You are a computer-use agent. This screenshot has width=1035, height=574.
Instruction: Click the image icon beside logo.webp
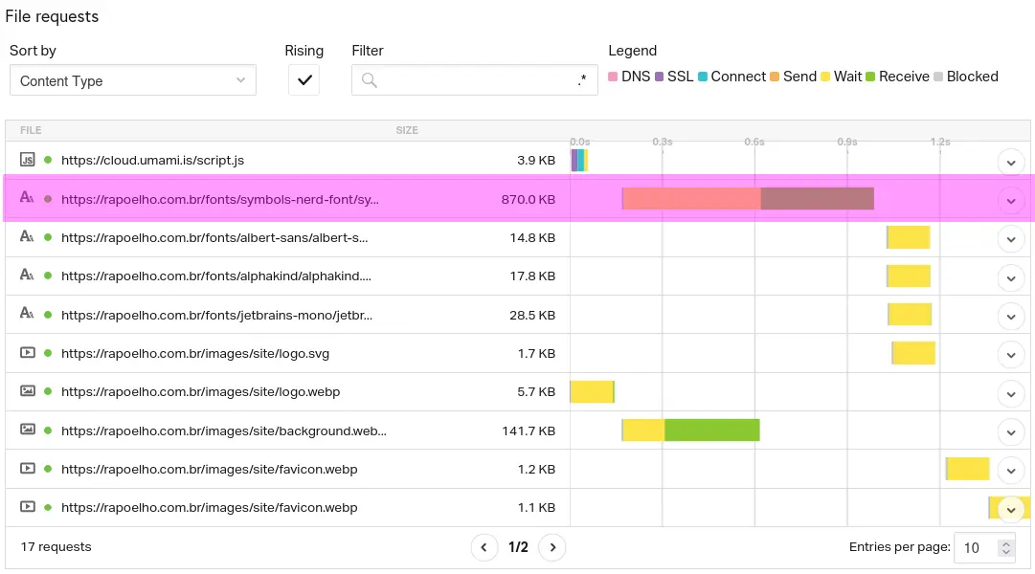28,391
